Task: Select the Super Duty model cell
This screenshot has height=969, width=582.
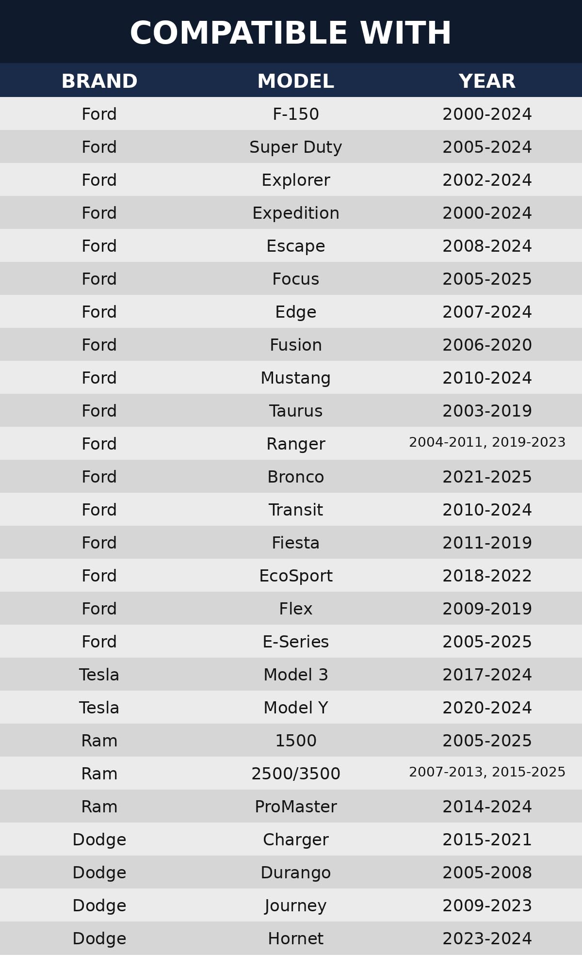Action: coord(295,147)
